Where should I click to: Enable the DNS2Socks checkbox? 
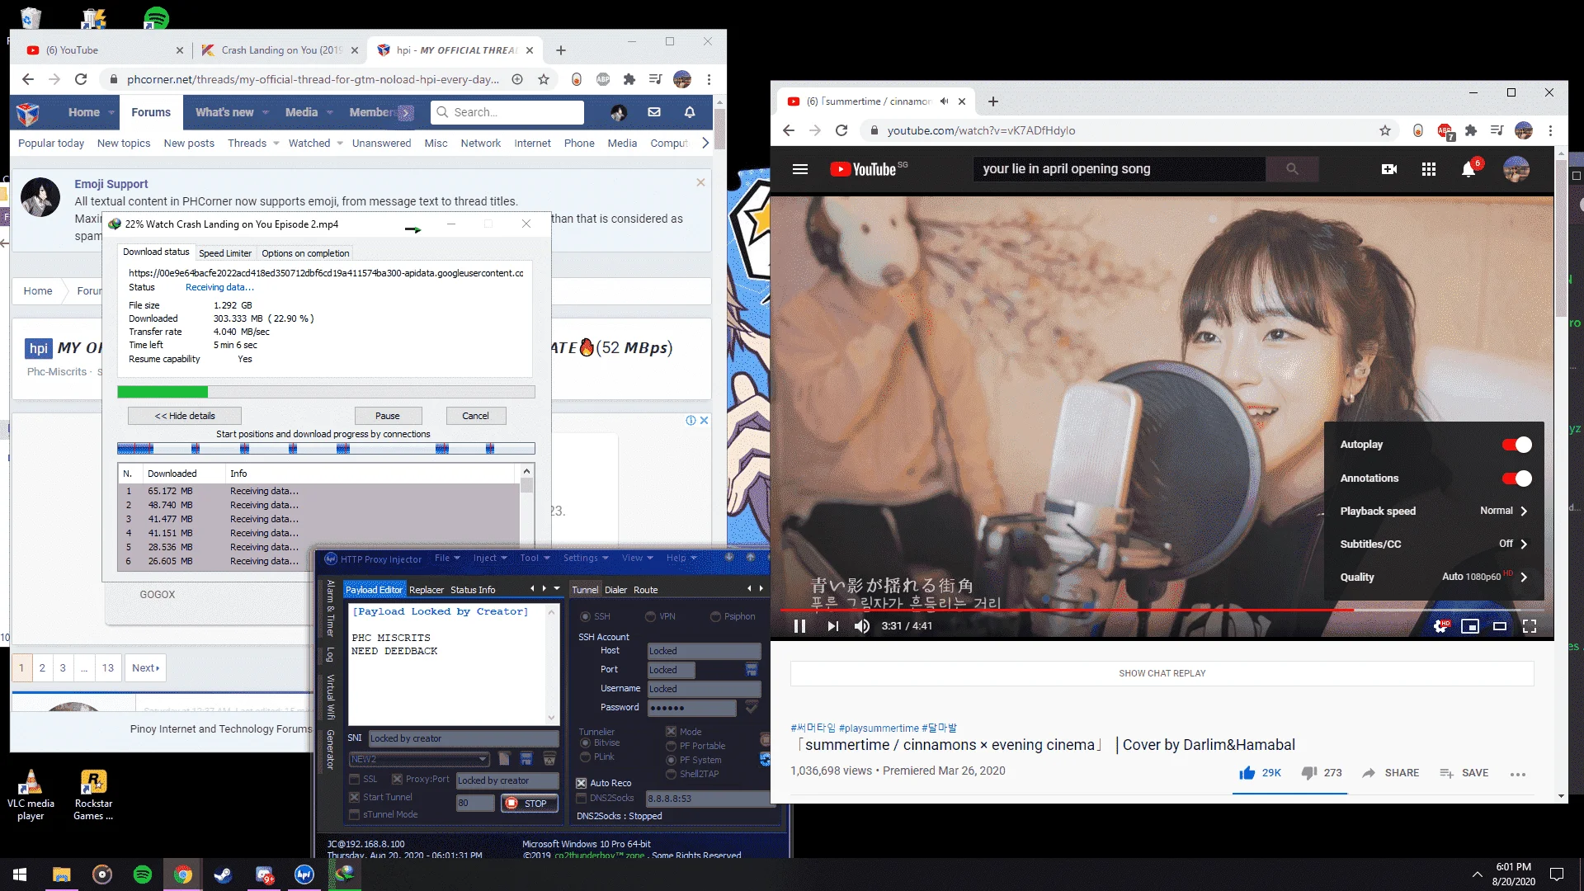[582, 798]
